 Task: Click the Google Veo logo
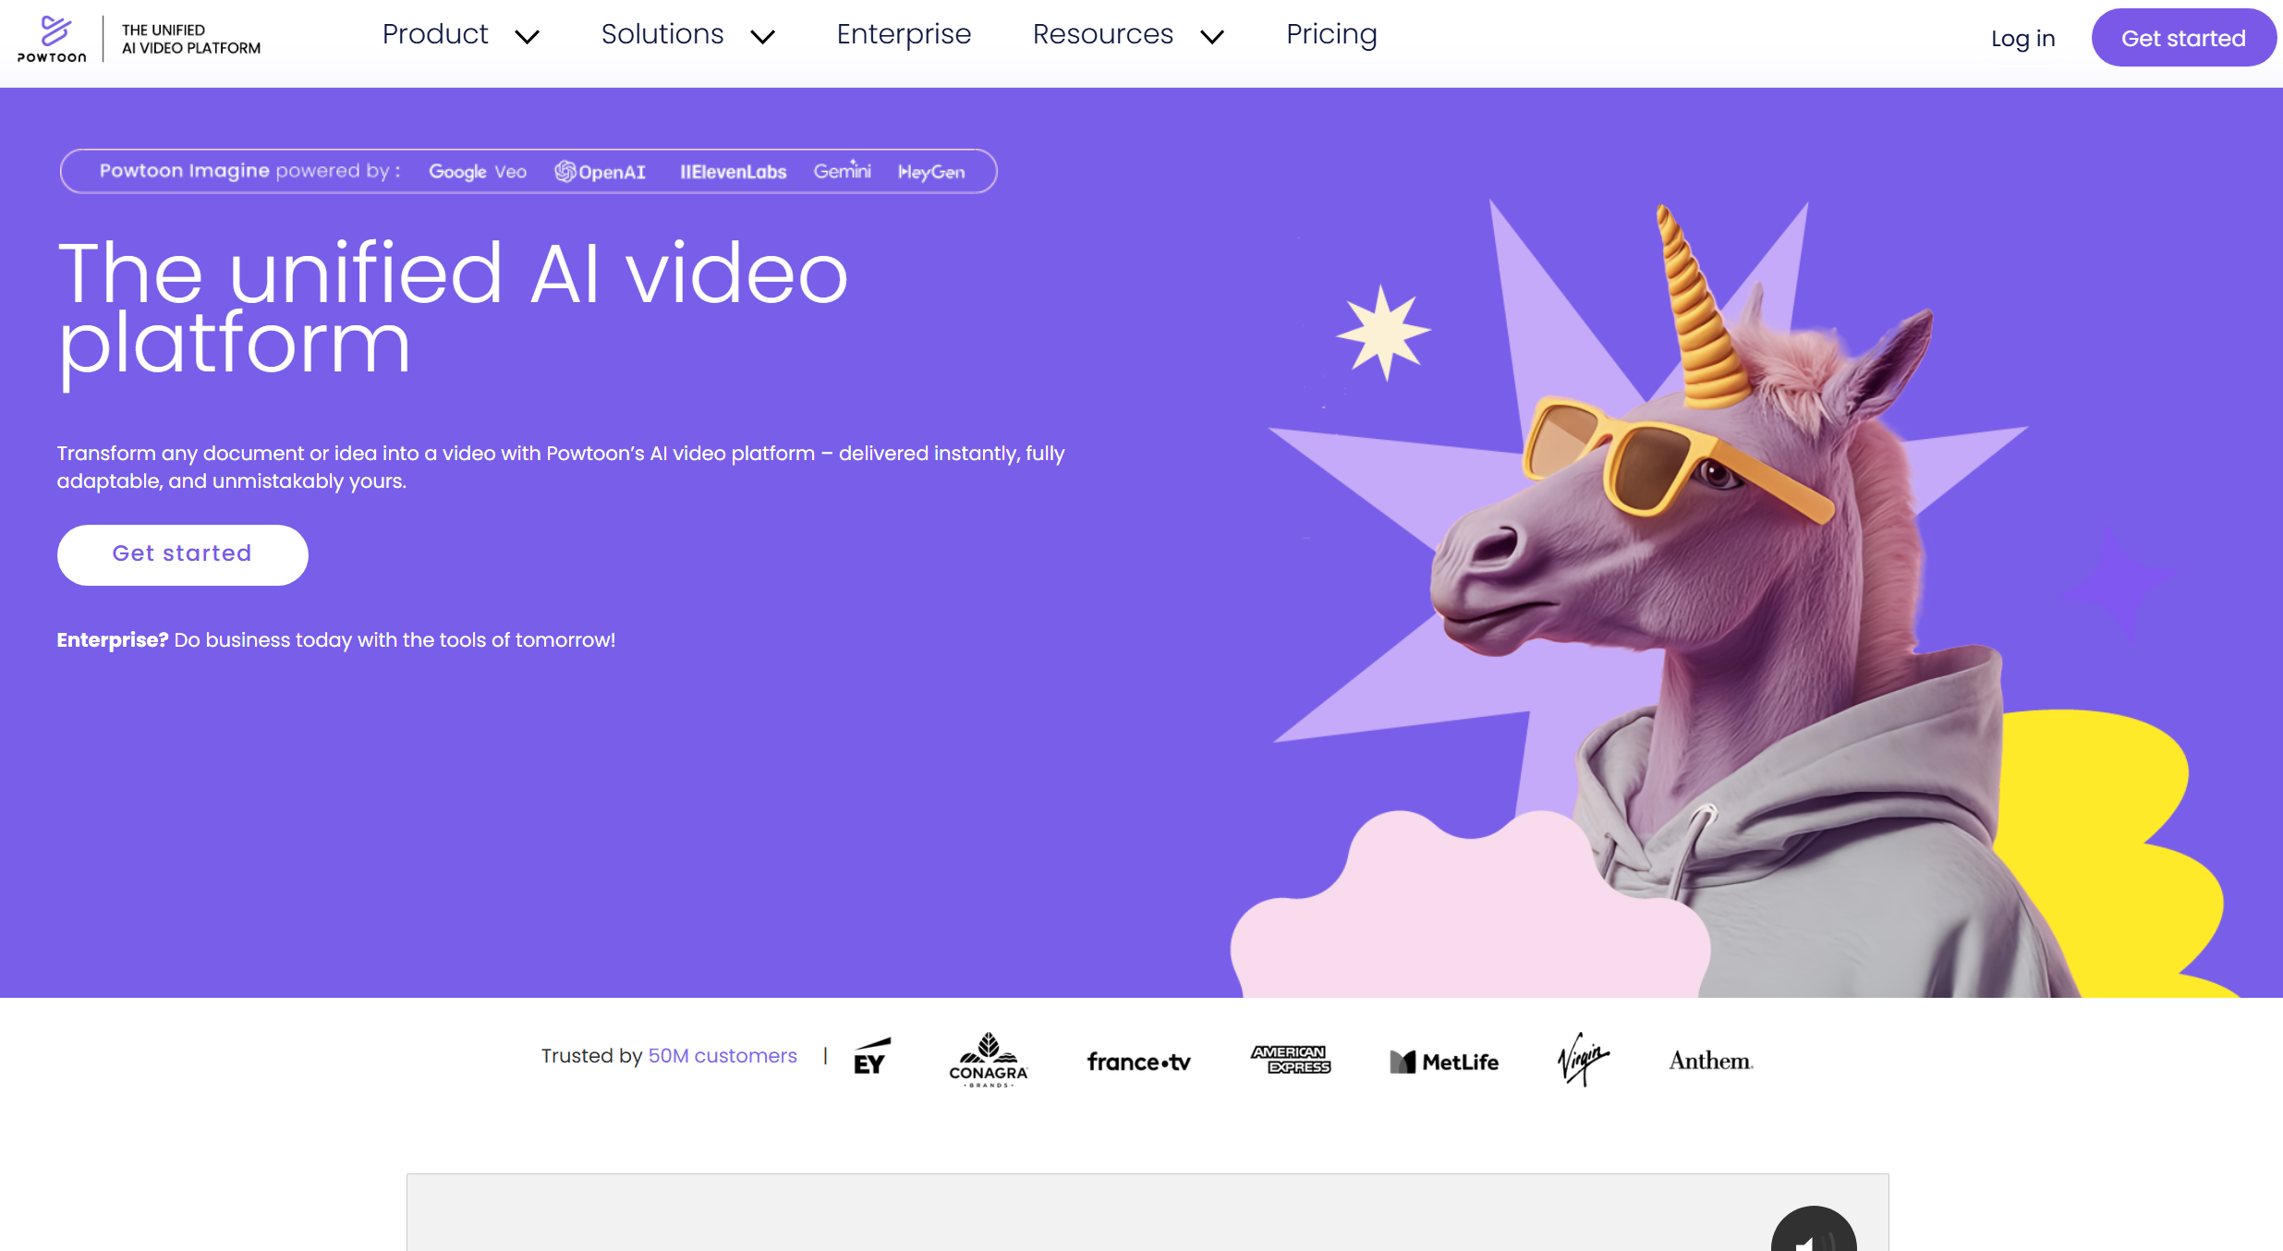tap(478, 172)
